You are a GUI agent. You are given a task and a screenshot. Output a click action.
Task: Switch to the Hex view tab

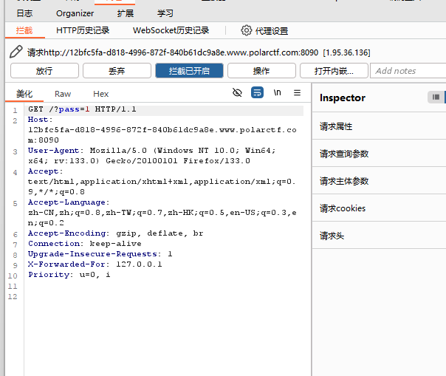[x=101, y=94]
